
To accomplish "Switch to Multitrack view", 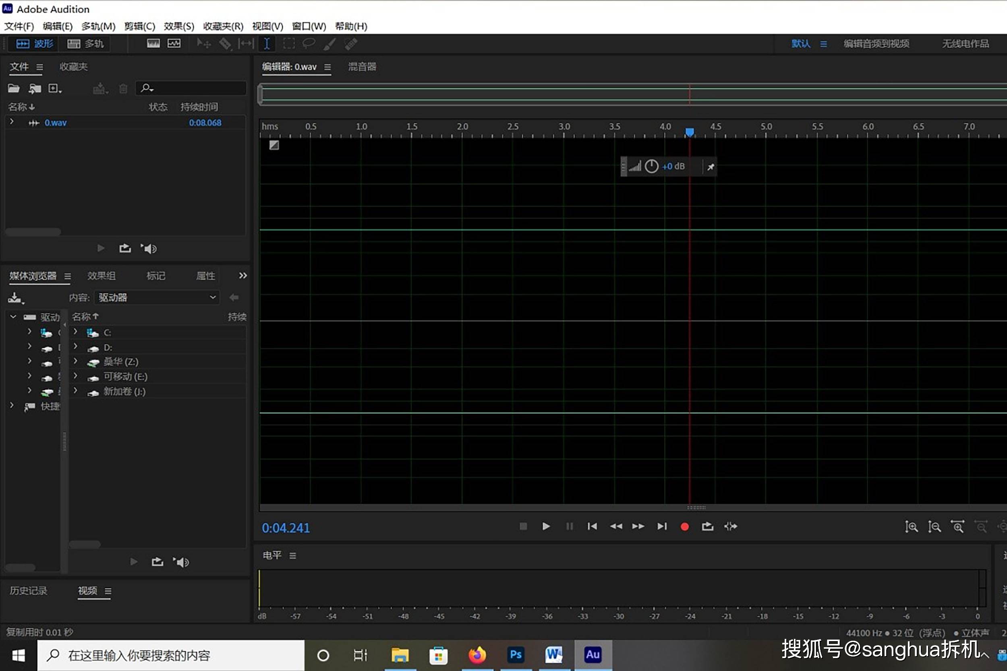I will click(85, 44).
